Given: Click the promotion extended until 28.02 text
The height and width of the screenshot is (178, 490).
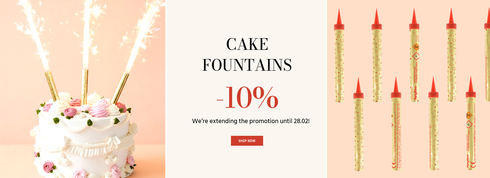Looking at the screenshot, I should [251, 121].
